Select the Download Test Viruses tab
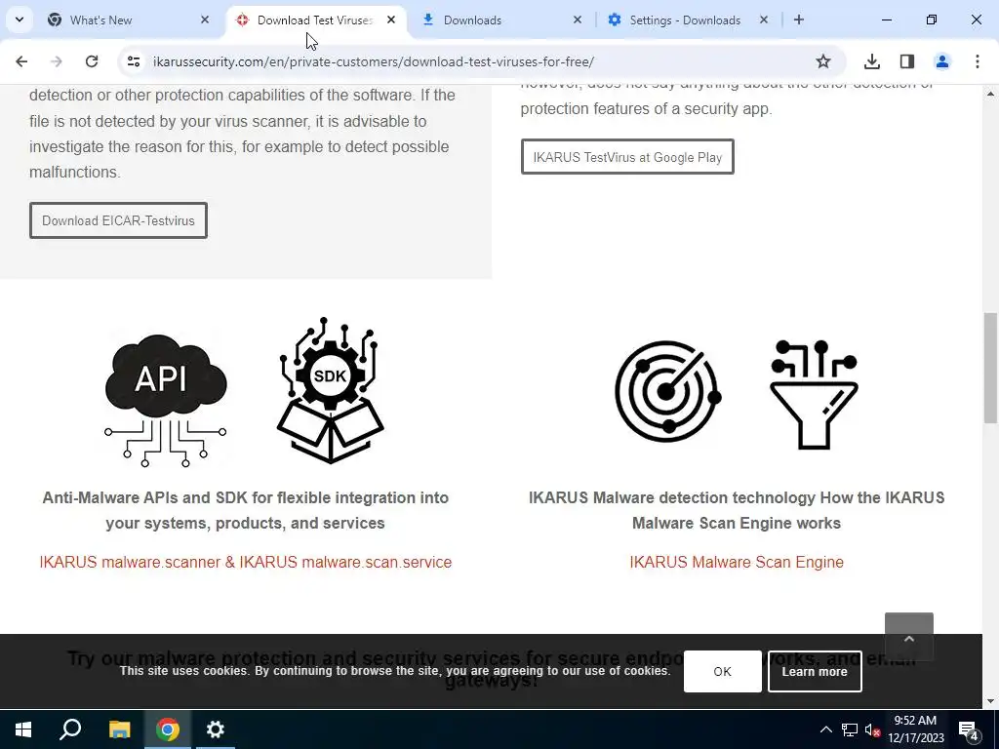The image size is (999, 749). [x=315, y=20]
